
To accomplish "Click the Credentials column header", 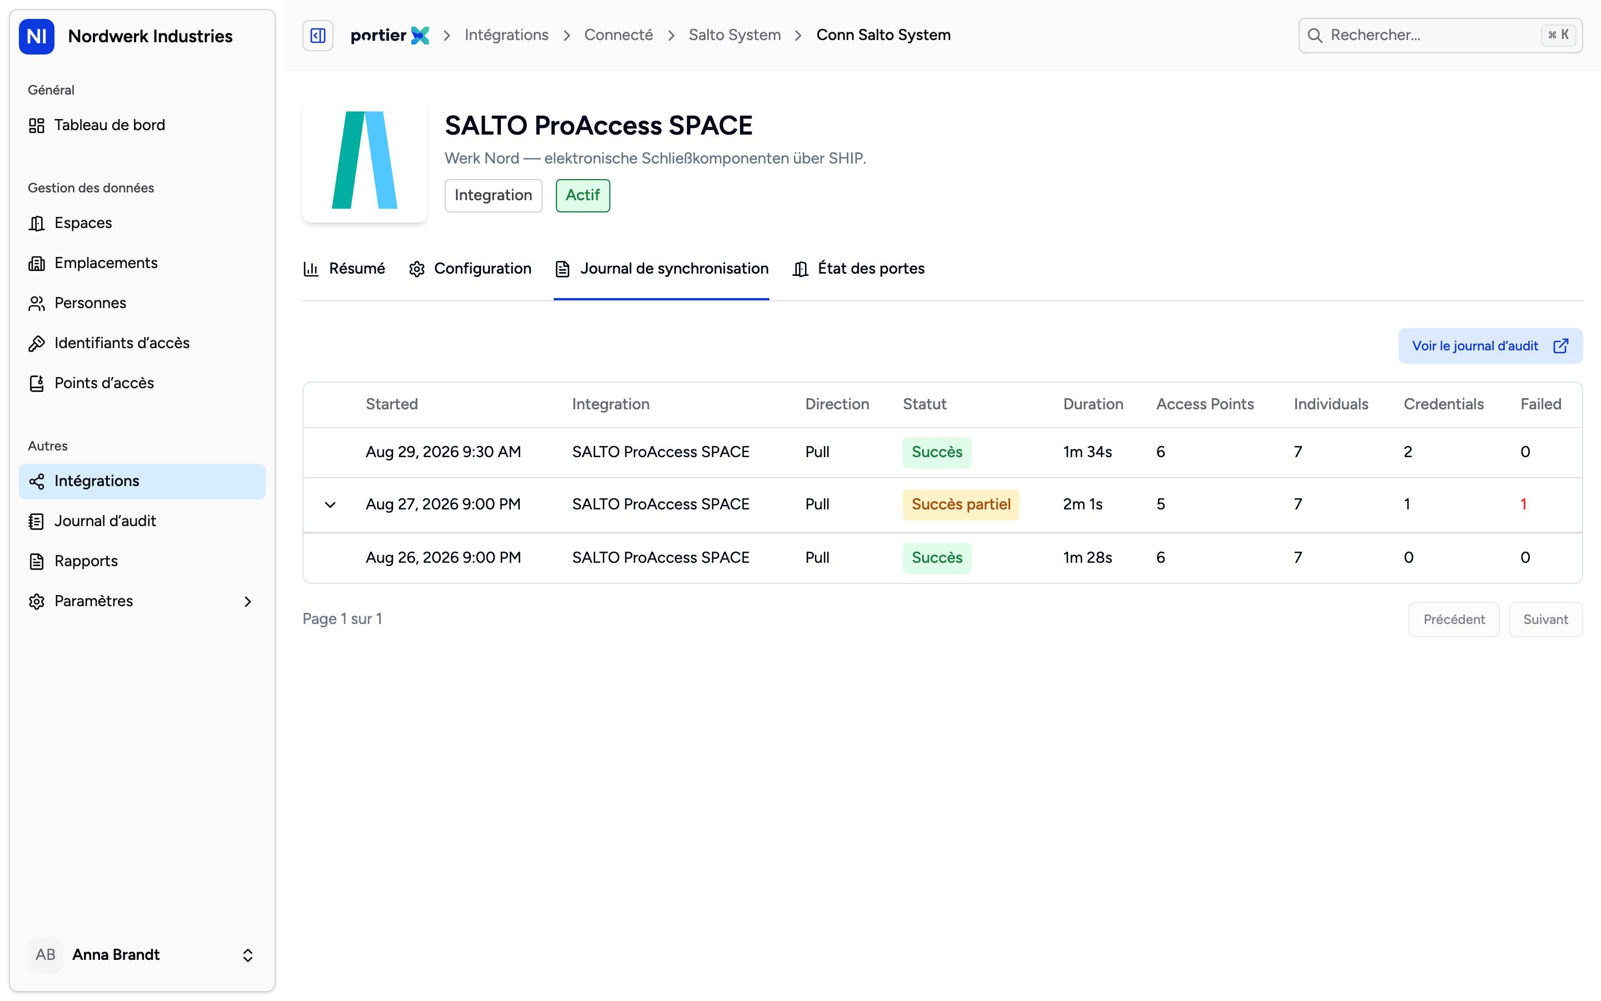I will [1444, 404].
